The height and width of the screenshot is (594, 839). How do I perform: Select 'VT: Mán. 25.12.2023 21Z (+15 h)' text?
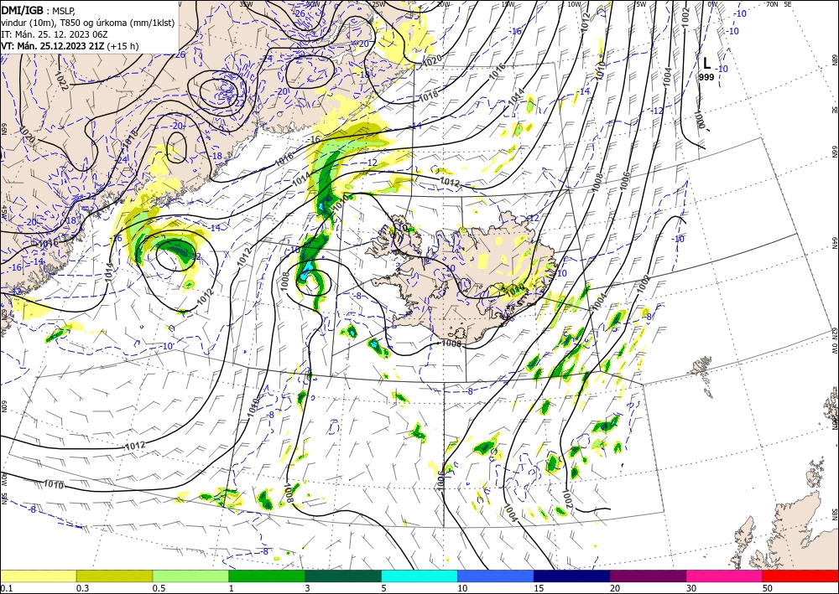(x=70, y=46)
